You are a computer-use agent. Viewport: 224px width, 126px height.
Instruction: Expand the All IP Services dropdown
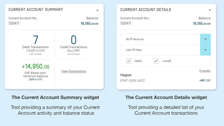click(205, 39)
